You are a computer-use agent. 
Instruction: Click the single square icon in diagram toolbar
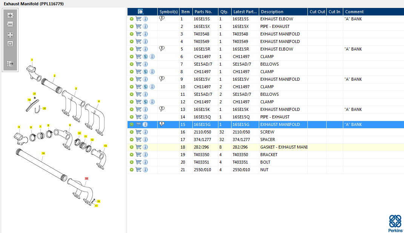10,44
